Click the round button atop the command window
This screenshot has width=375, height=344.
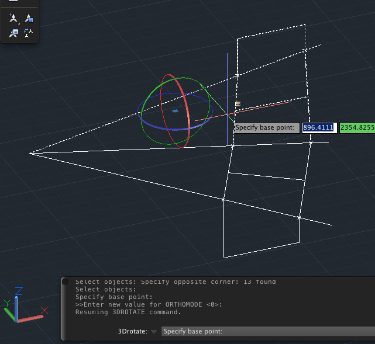point(65,282)
